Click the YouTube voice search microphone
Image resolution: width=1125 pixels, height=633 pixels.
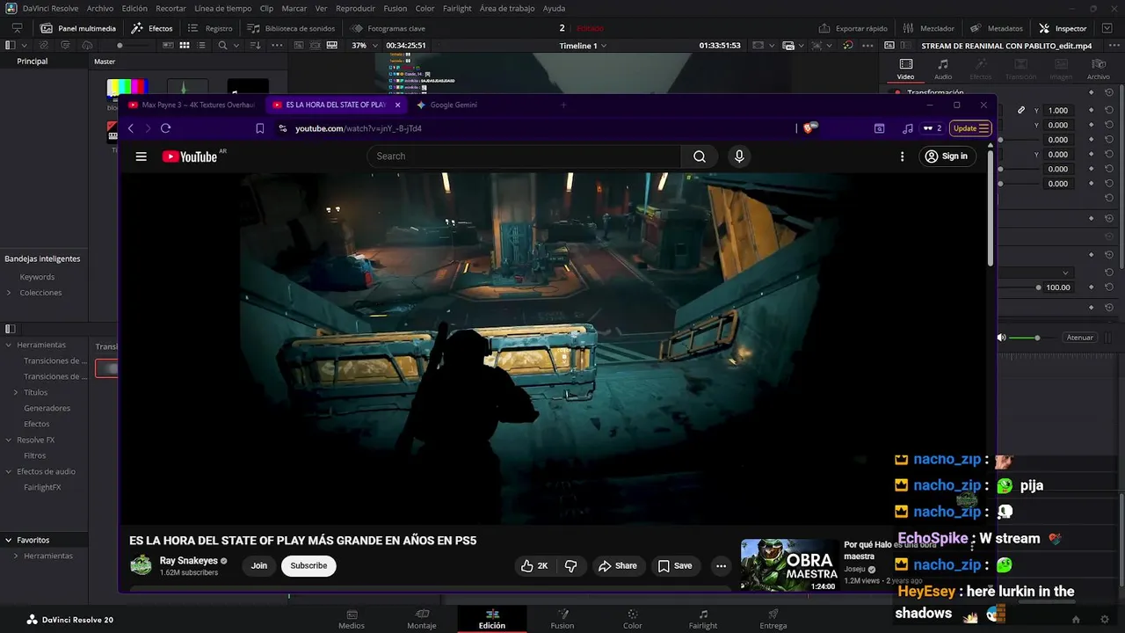click(x=739, y=156)
